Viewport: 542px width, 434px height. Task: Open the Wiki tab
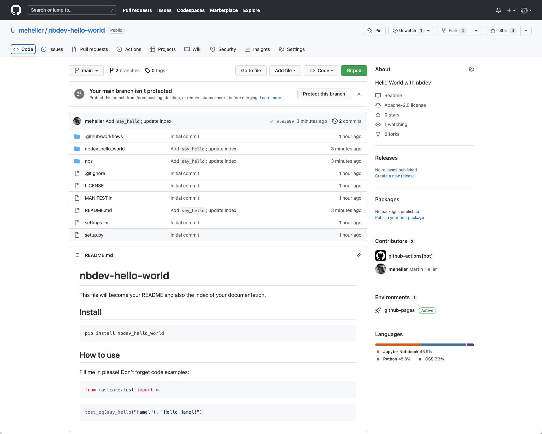pyautogui.click(x=193, y=49)
